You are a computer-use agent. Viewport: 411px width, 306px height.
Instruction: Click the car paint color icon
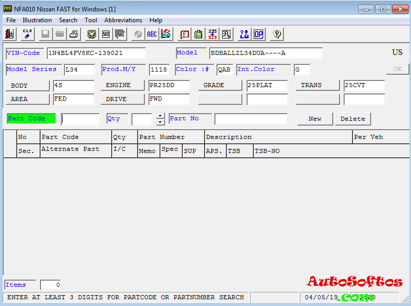coord(166,34)
